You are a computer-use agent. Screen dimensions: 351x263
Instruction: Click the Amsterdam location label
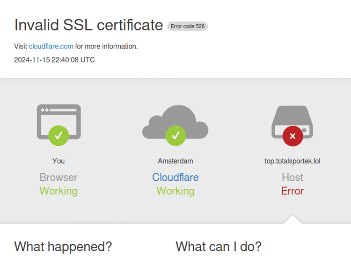coord(175,161)
